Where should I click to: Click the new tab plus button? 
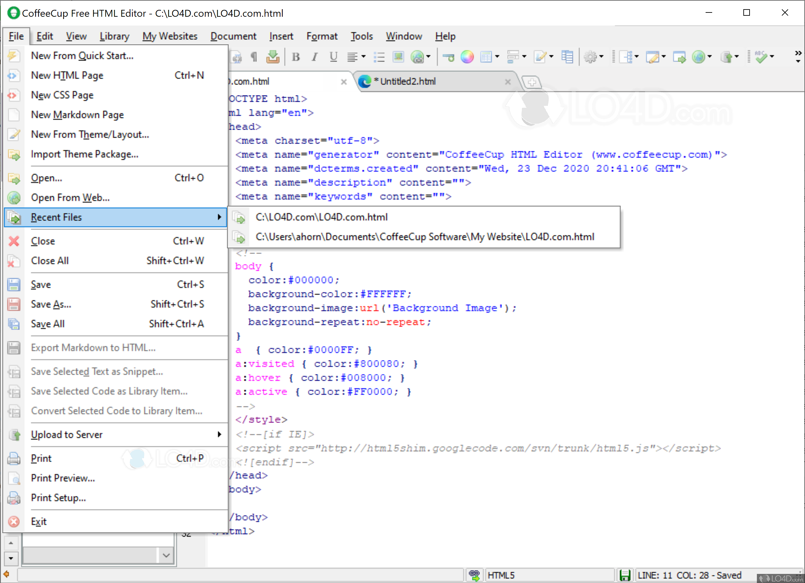tap(531, 82)
